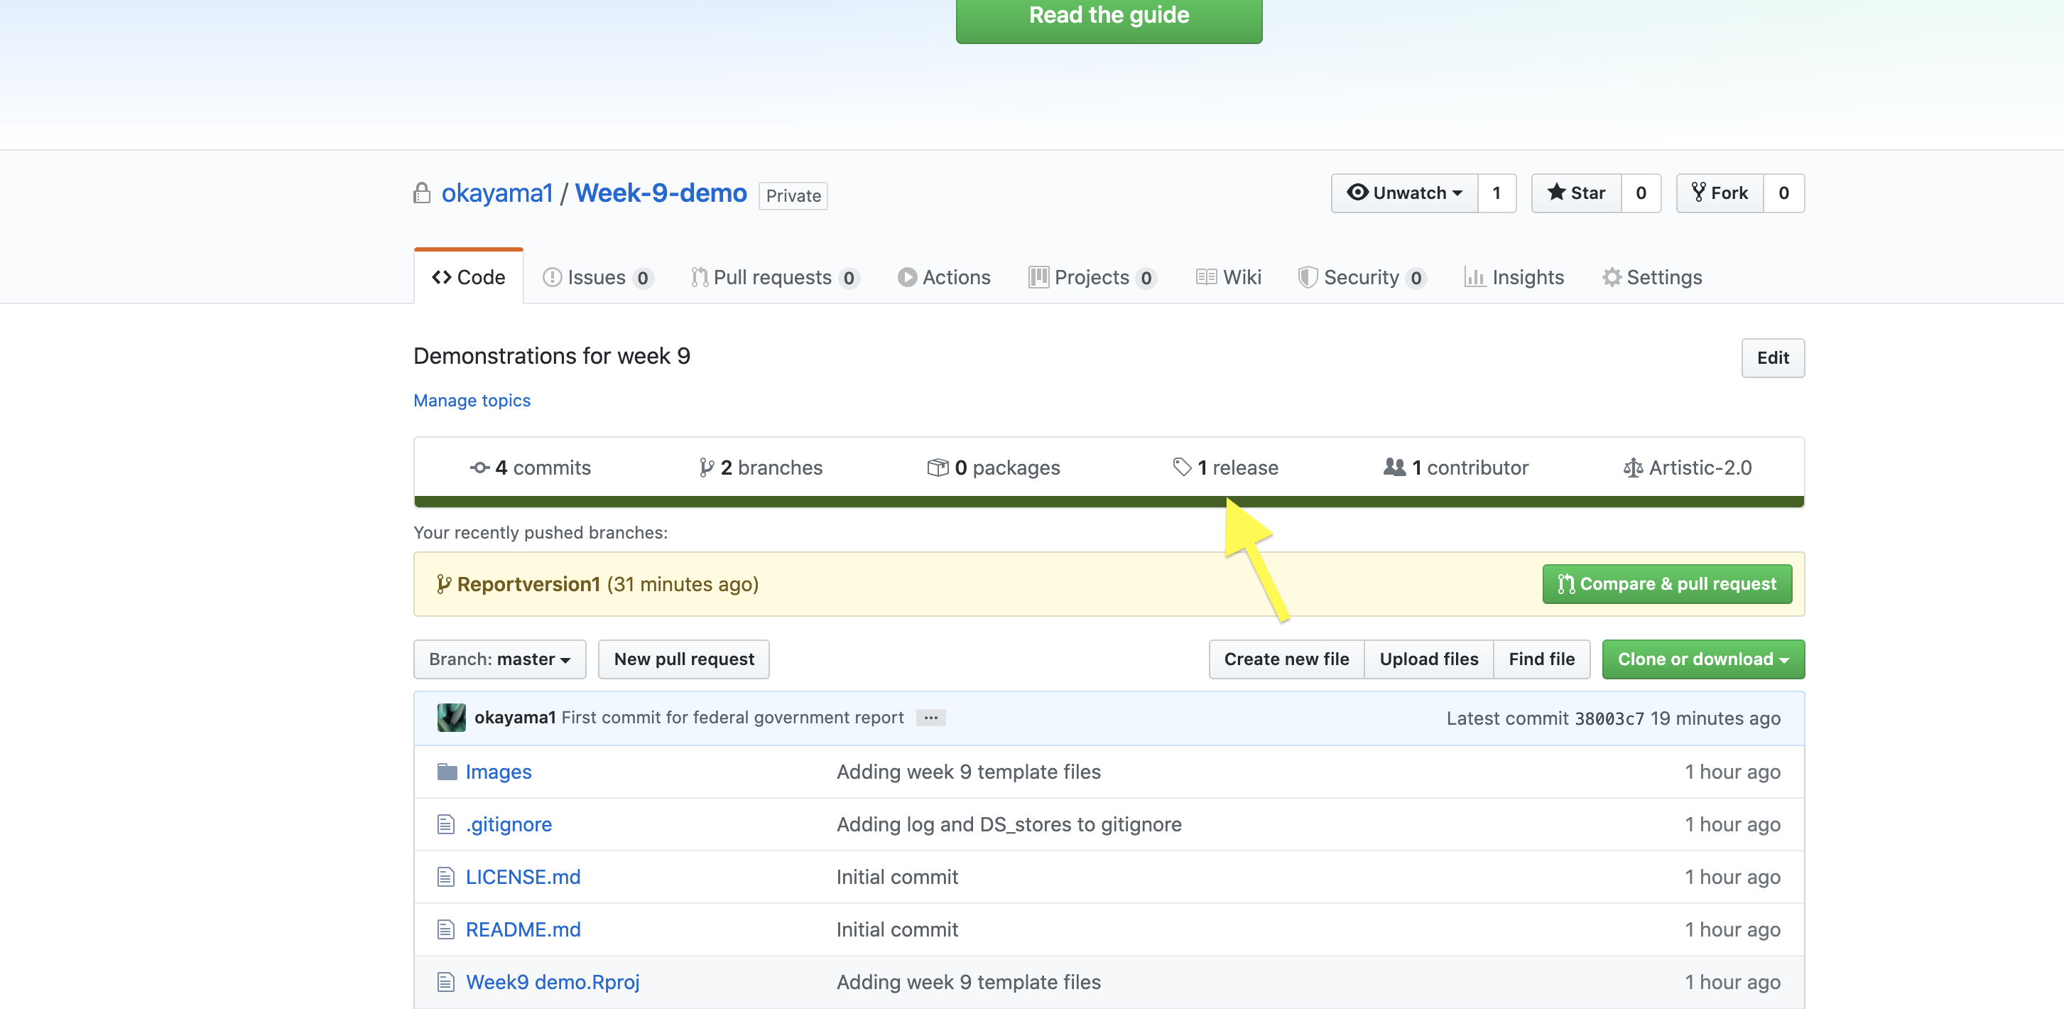Expand the Unwatch notifications dropdown
The height and width of the screenshot is (1009, 2064).
point(1405,193)
